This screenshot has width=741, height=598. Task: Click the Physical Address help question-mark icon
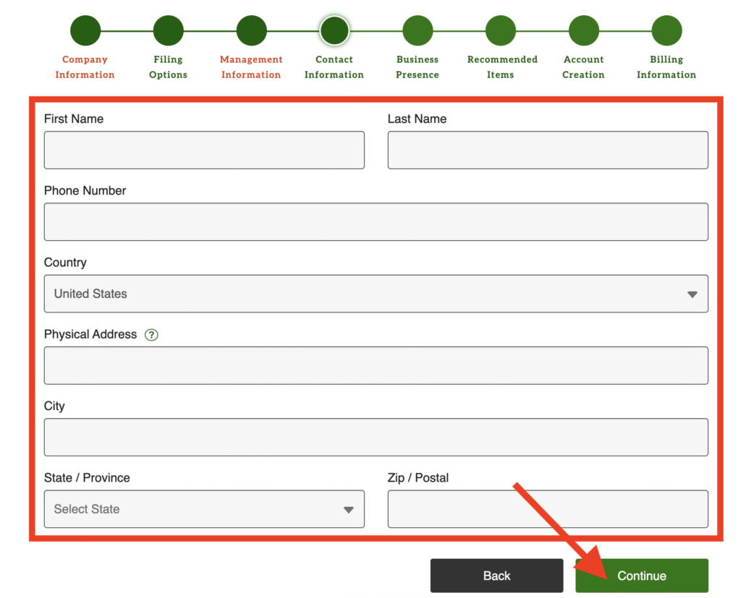click(151, 335)
